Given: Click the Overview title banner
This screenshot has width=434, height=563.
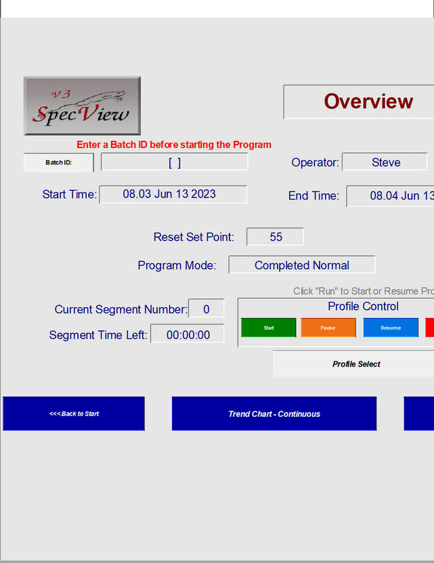Looking at the screenshot, I should click(x=359, y=102).
